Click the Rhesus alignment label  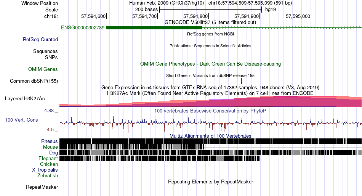50,141
